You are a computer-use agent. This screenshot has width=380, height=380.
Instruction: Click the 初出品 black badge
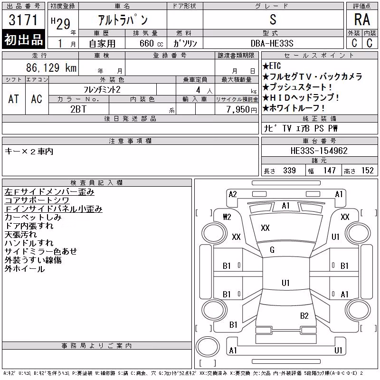tap(23, 39)
